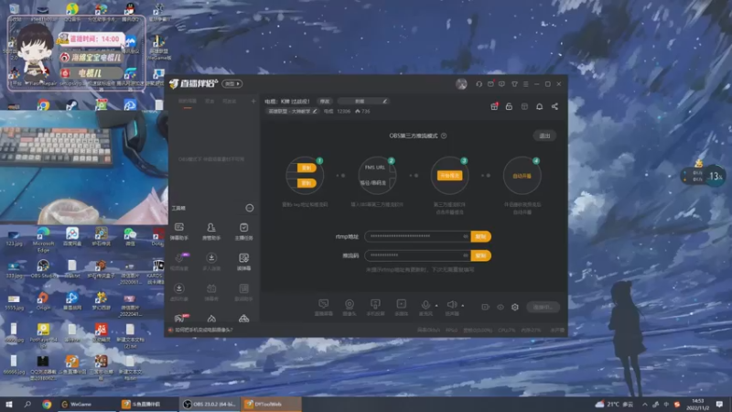732x412 pixels.
Task: Click the share icon in room header
Action: [x=554, y=106]
